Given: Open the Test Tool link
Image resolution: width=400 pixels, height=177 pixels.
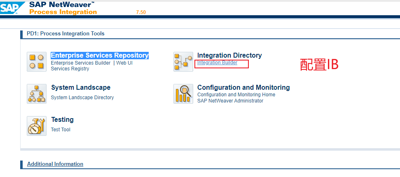Looking at the screenshot, I should tap(61, 130).
